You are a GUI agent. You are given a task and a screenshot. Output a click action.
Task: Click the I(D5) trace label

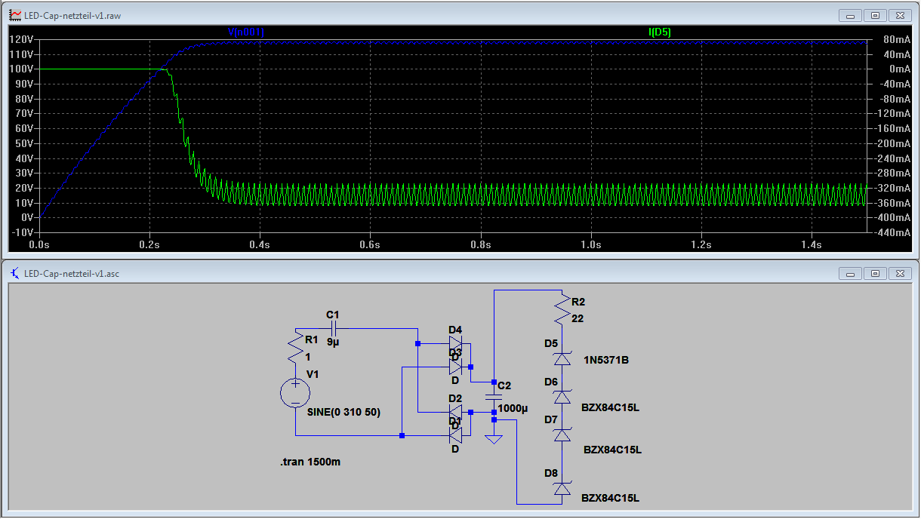(659, 32)
